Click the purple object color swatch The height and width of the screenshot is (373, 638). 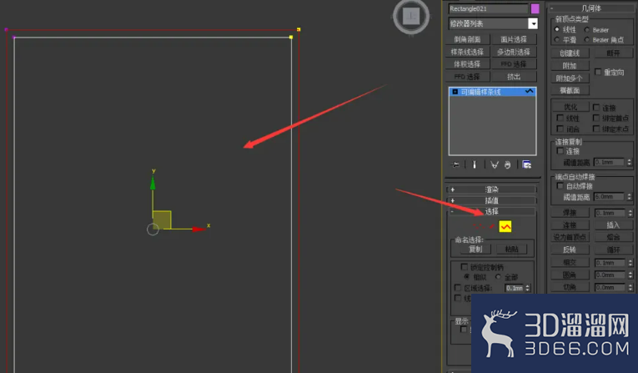[535, 8]
